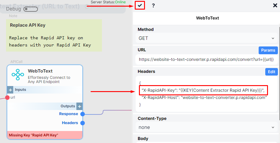Click the WebToText panel header title
The width and height of the screenshot is (280, 143).
[x=208, y=18]
